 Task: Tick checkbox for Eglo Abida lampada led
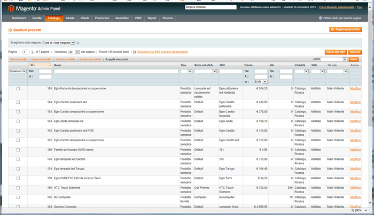[18, 121]
